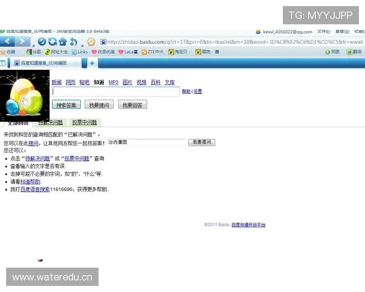Switch to the MP3 search category
365x292 pixels.
(113, 82)
